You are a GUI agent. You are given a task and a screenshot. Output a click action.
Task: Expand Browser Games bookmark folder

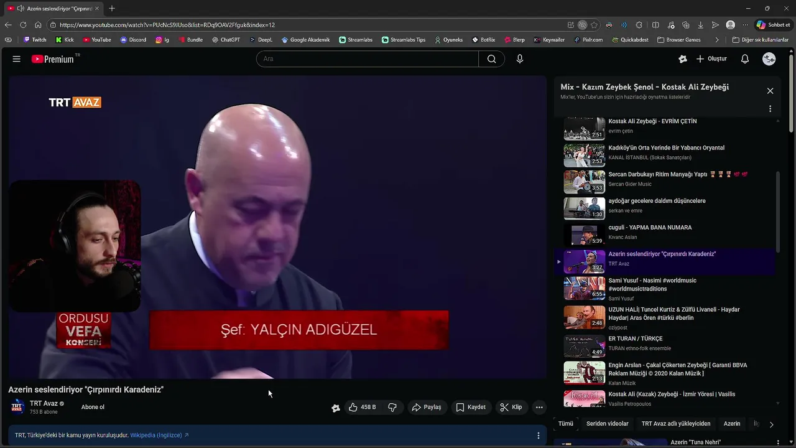[x=678, y=40]
